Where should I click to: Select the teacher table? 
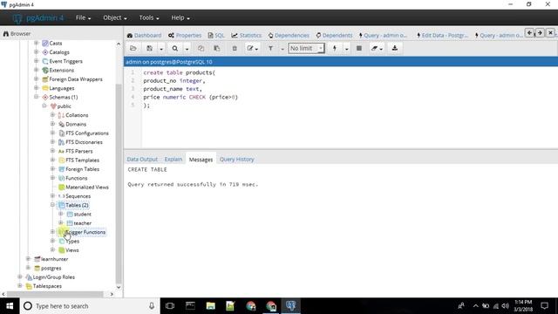[83, 223]
